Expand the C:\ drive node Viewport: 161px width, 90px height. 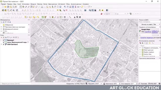(1, 31)
